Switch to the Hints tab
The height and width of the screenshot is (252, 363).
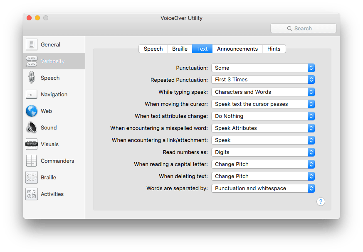click(x=274, y=49)
